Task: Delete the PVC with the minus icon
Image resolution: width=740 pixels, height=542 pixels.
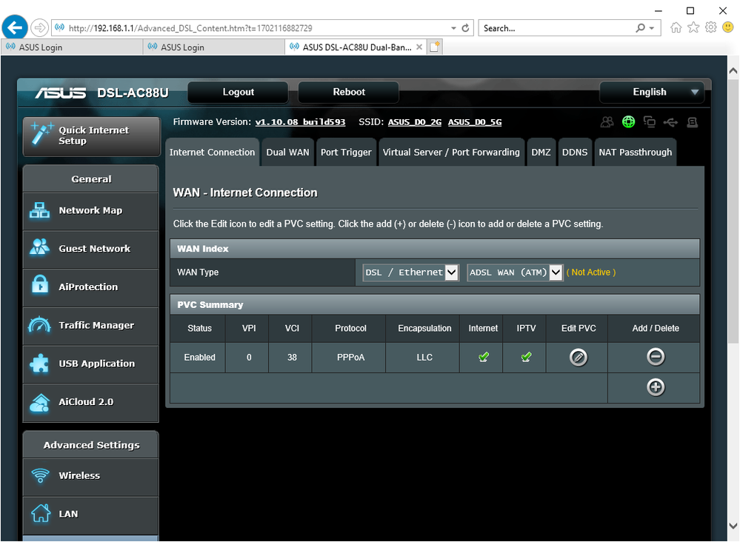Action: click(655, 357)
